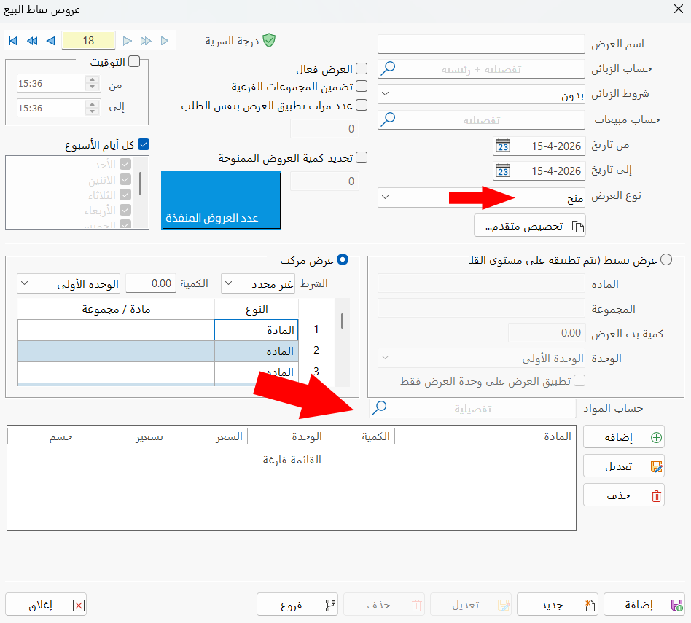Click the تعديل item edit button

coord(623,466)
